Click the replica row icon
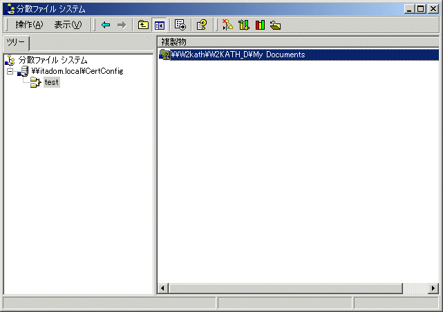443x312 pixels. [x=164, y=55]
